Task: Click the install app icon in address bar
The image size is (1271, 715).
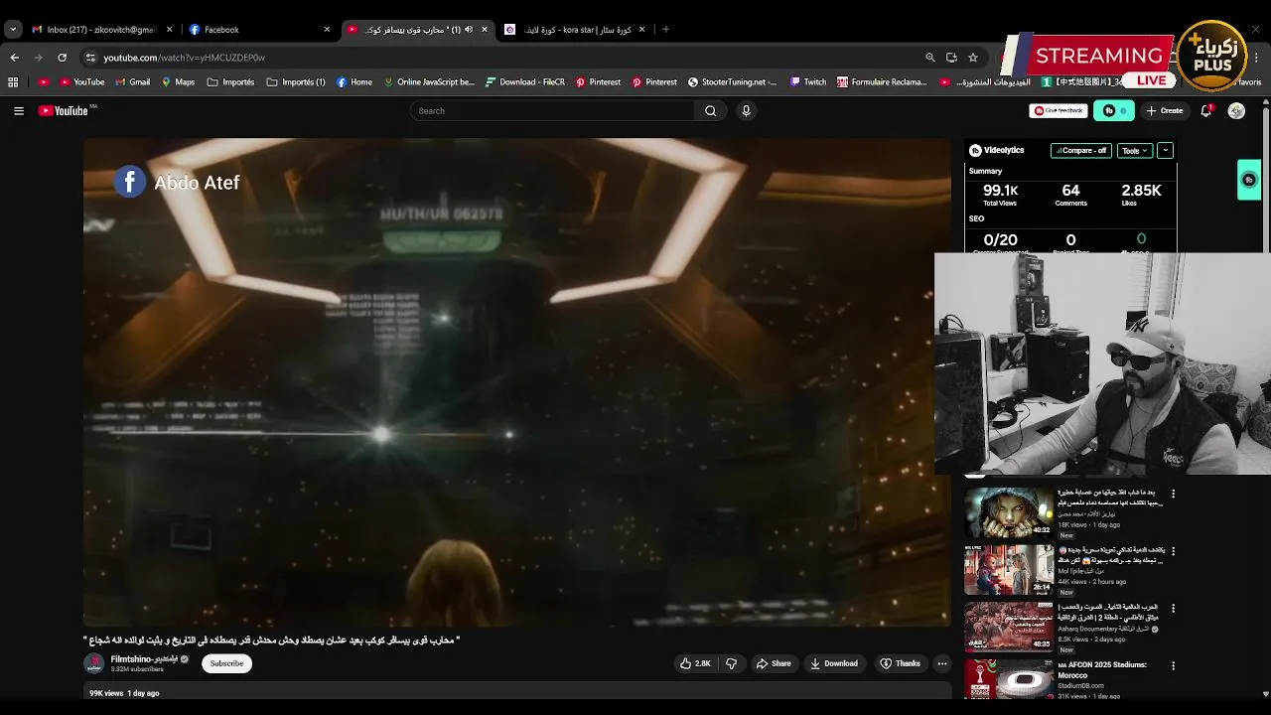Action: tap(951, 58)
